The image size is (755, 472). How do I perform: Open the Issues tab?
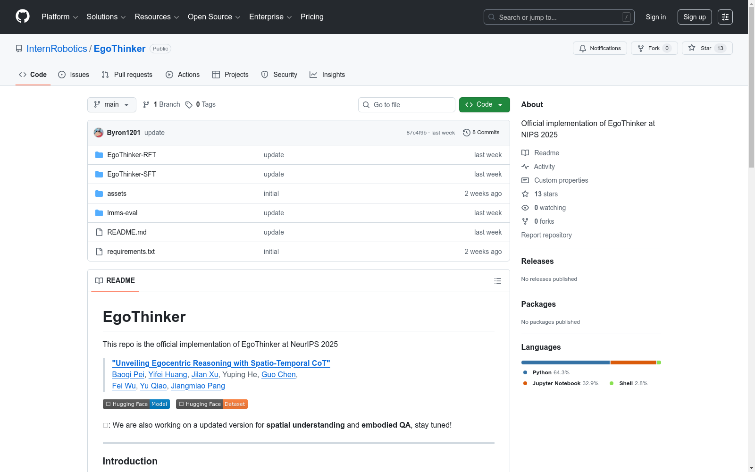click(x=74, y=75)
